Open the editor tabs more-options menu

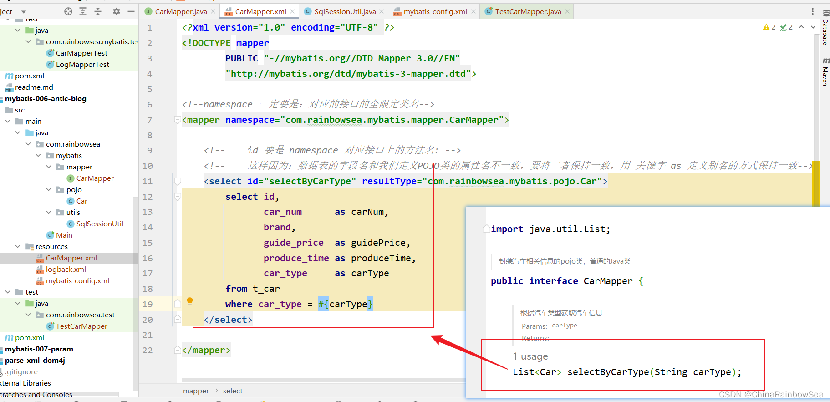813,11
